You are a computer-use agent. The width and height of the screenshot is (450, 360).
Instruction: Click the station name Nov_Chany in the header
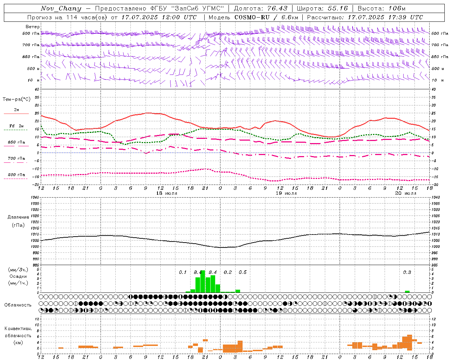click(x=61, y=8)
